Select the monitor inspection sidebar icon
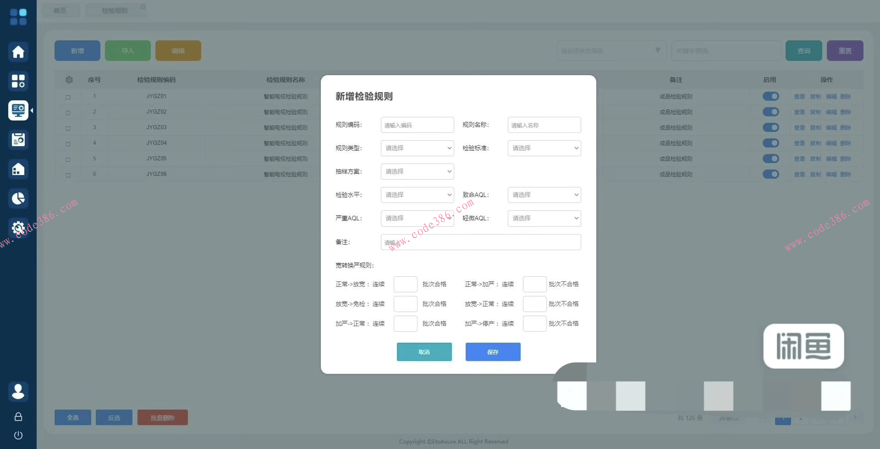The height and width of the screenshot is (449, 880). pyautogui.click(x=18, y=110)
